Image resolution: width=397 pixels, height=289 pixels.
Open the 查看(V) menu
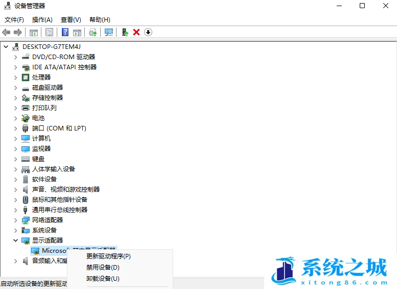click(x=71, y=20)
